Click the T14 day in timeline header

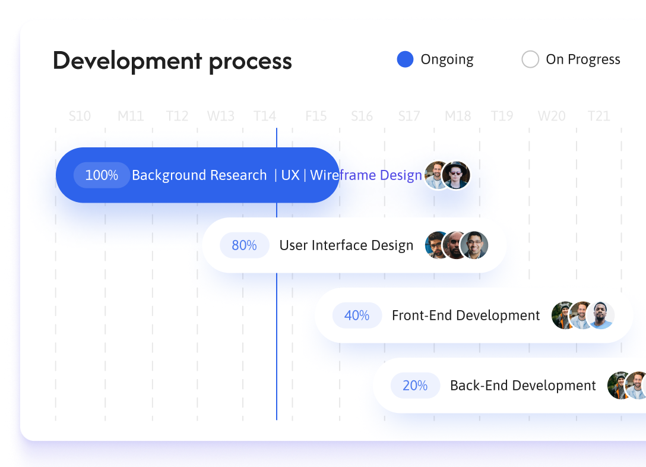point(265,116)
